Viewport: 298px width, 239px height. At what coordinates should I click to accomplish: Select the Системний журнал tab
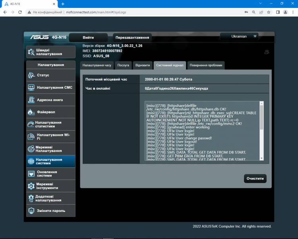pos(170,65)
